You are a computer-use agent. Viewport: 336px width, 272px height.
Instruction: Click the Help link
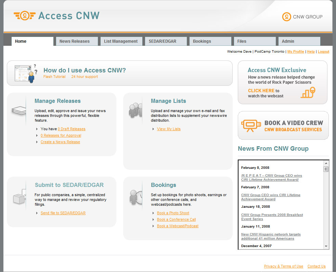311,52
